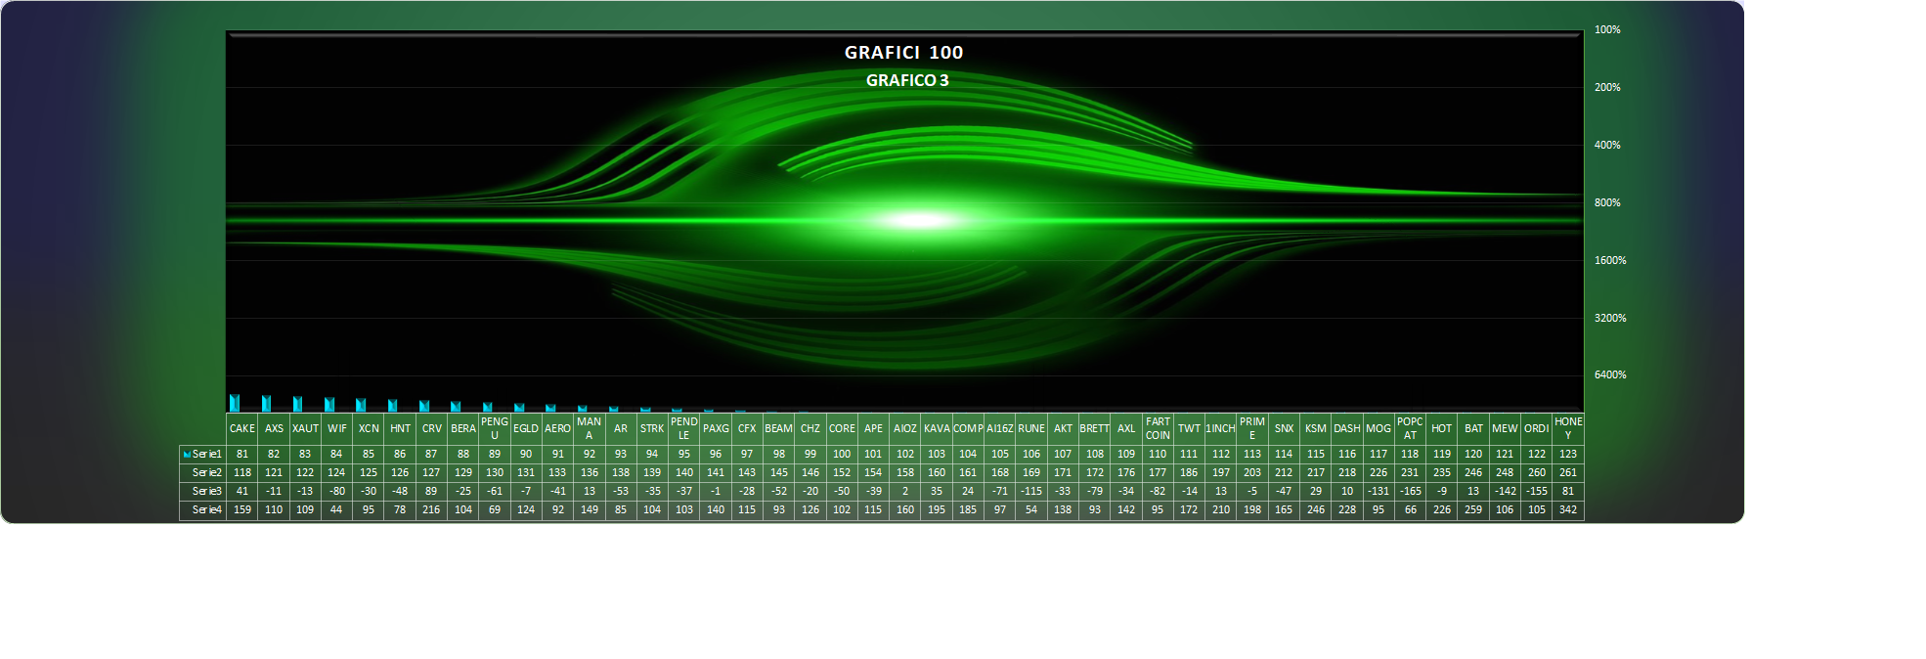1926x659 pixels.
Task: Click the bright glow at chart center
Action: coord(919,220)
